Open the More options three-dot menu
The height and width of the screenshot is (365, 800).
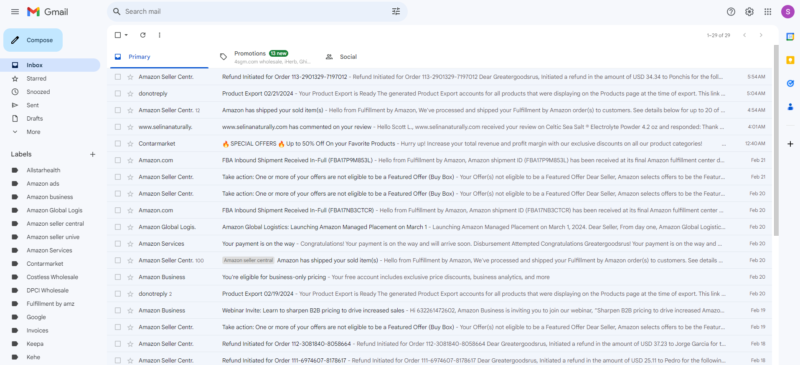160,35
